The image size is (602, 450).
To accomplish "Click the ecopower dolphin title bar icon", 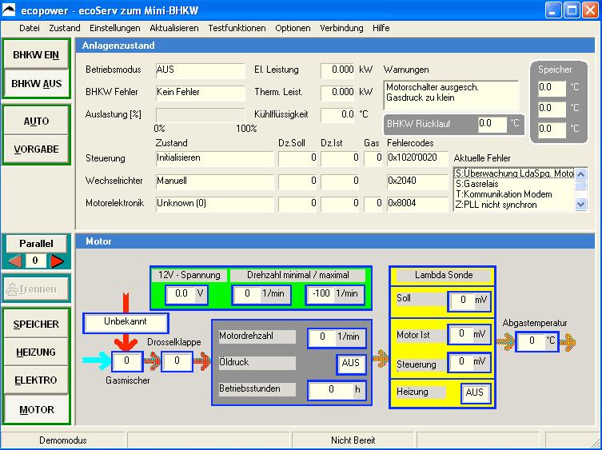I will pyautogui.click(x=9, y=10).
